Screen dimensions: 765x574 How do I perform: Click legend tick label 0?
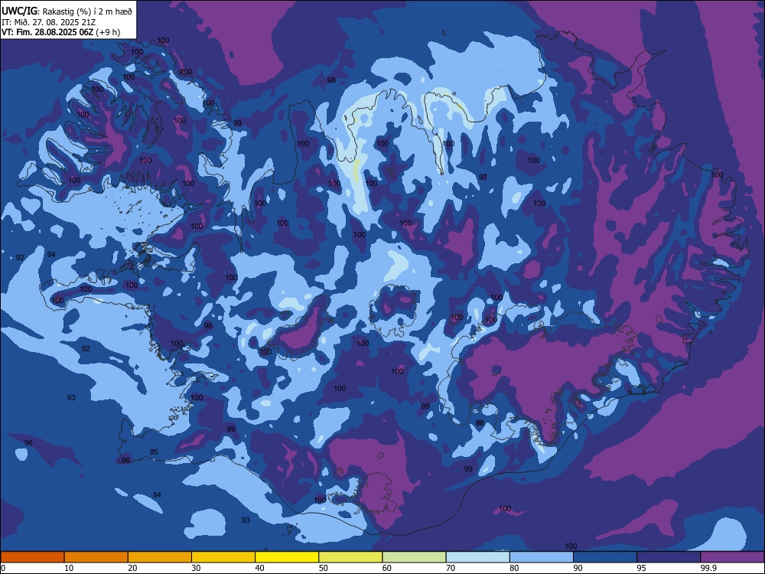pos(3,568)
